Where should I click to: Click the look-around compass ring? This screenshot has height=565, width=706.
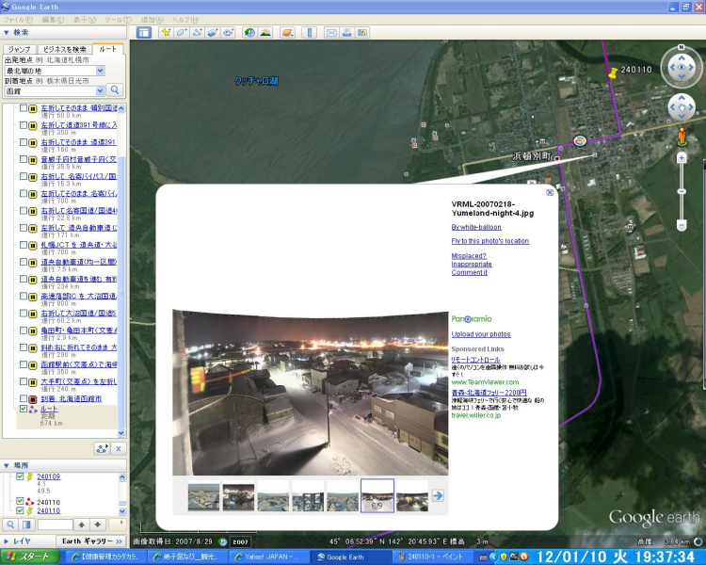682,67
